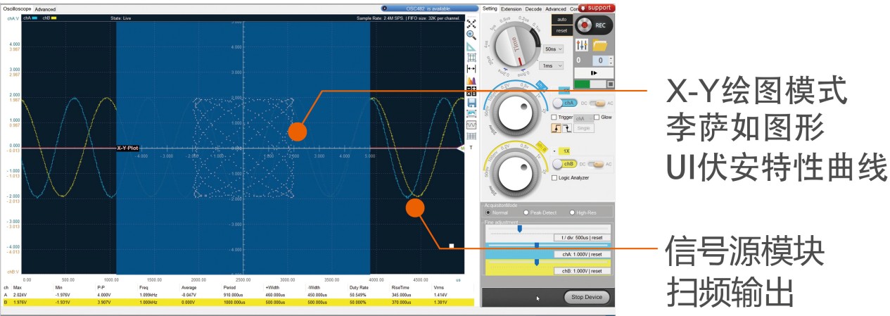Open the mixer sliders settings icon

tap(582, 44)
